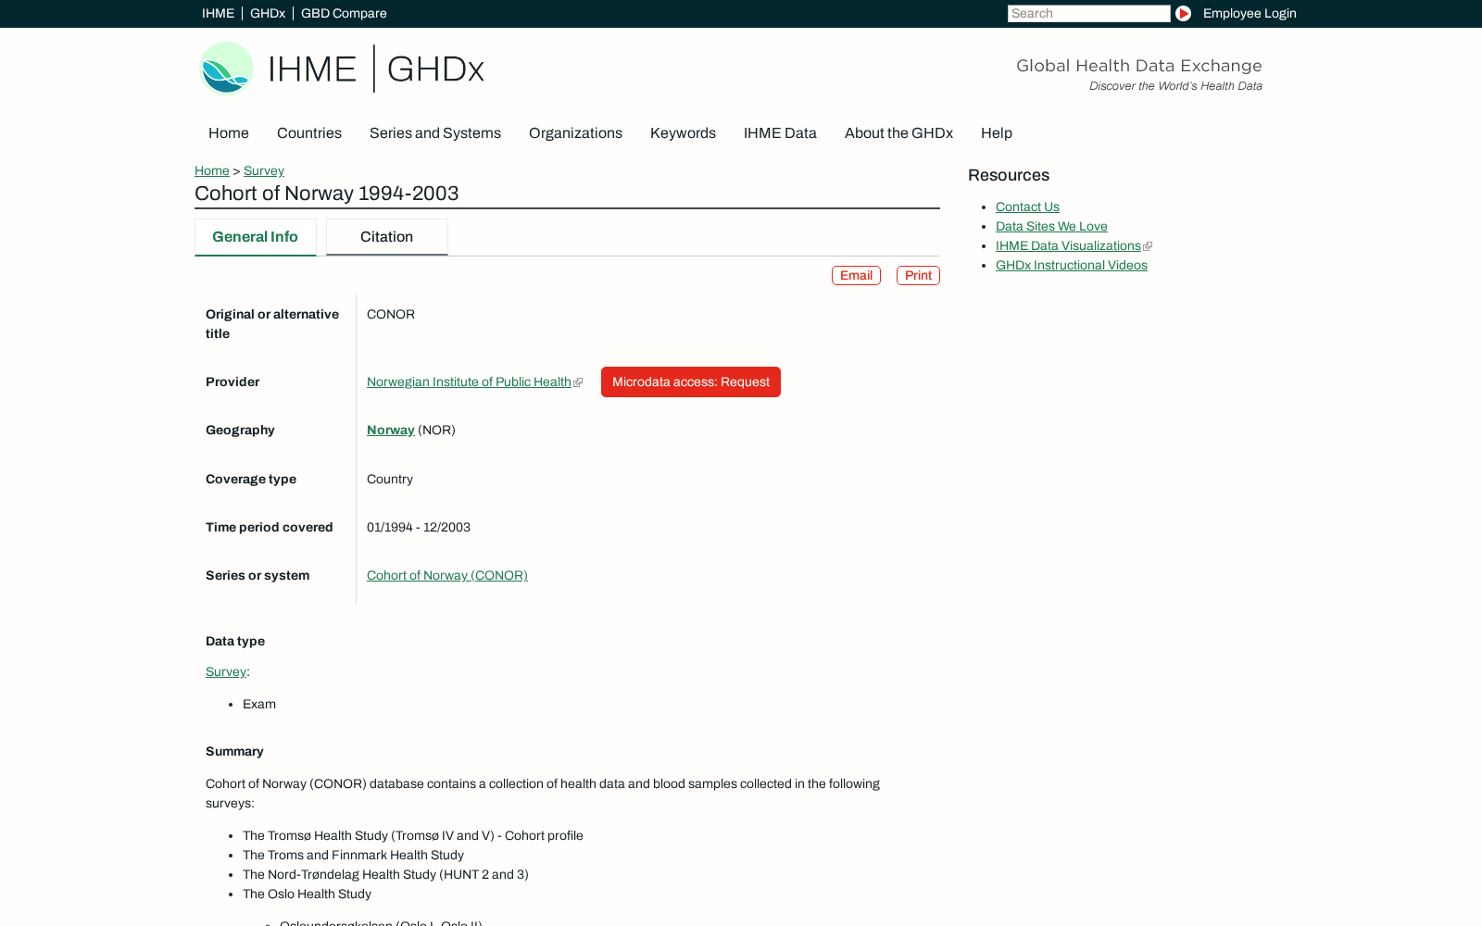Image resolution: width=1482 pixels, height=926 pixels.
Task: Open Norwegian Institute of Public Health link
Action: pos(469,382)
